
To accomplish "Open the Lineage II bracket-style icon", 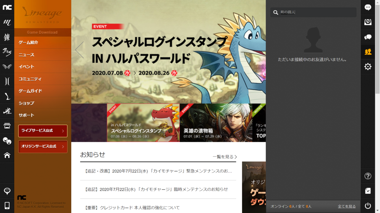I will 7,81.
